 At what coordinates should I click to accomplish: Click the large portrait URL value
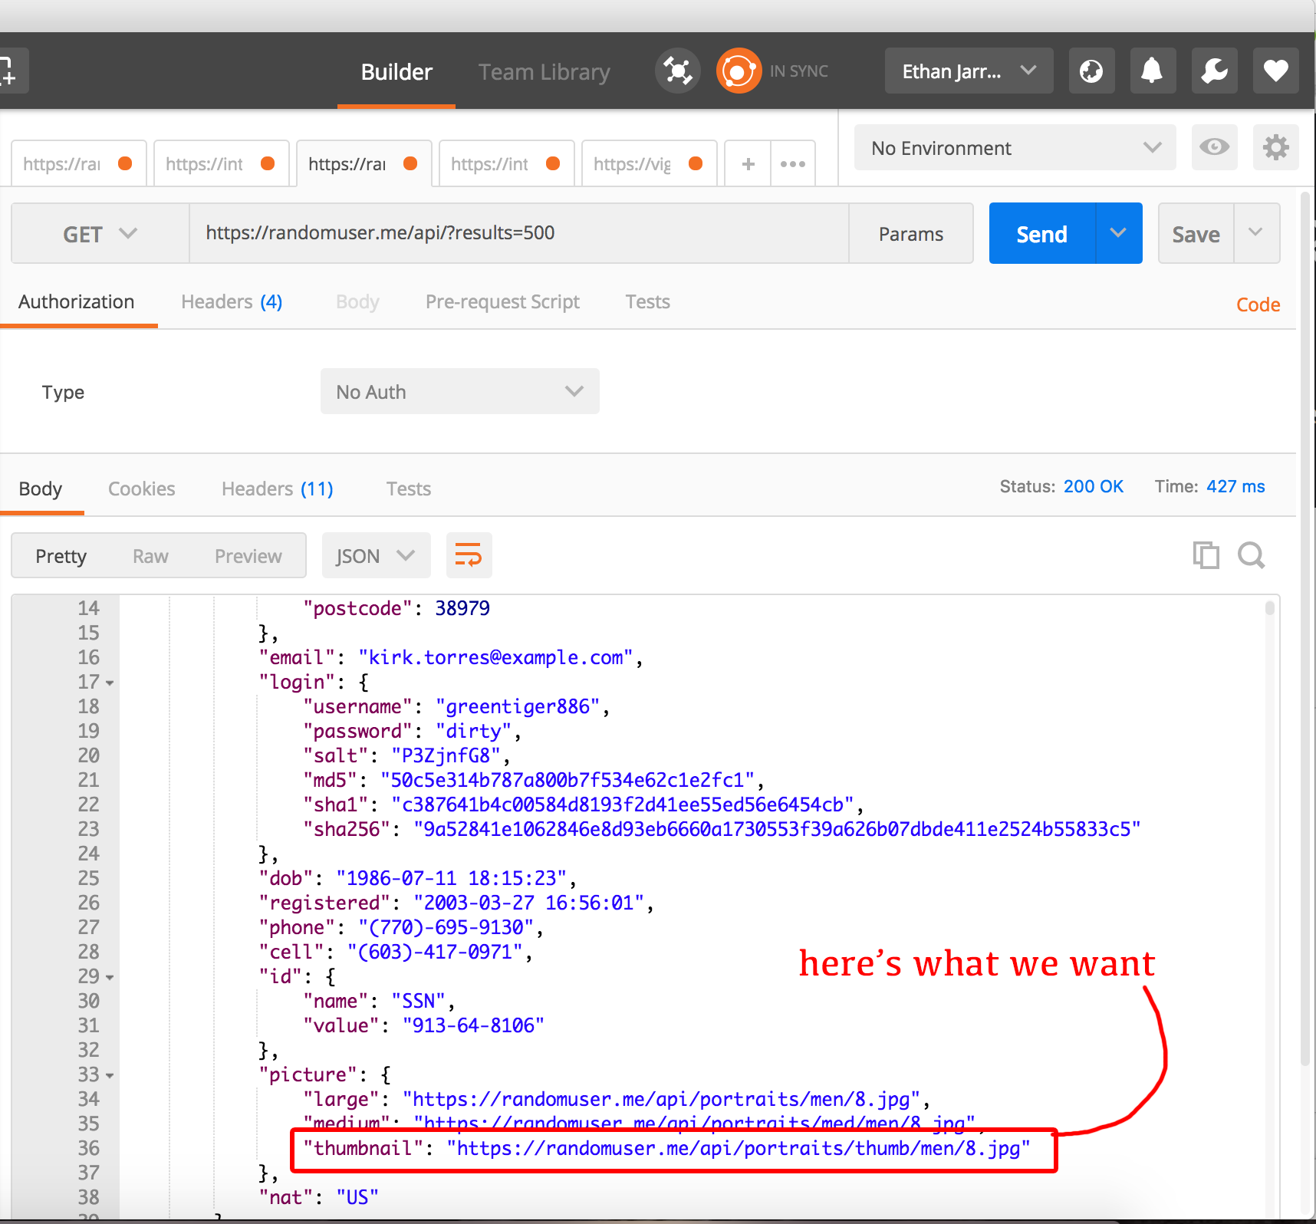coord(661,1099)
